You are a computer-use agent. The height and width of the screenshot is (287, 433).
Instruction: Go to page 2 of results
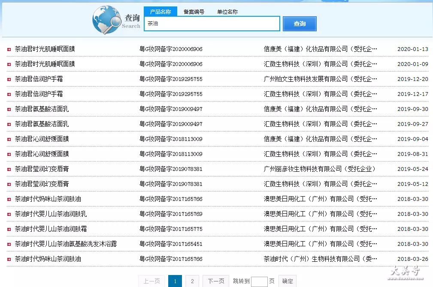pyautogui.click(x=192, y=281)
